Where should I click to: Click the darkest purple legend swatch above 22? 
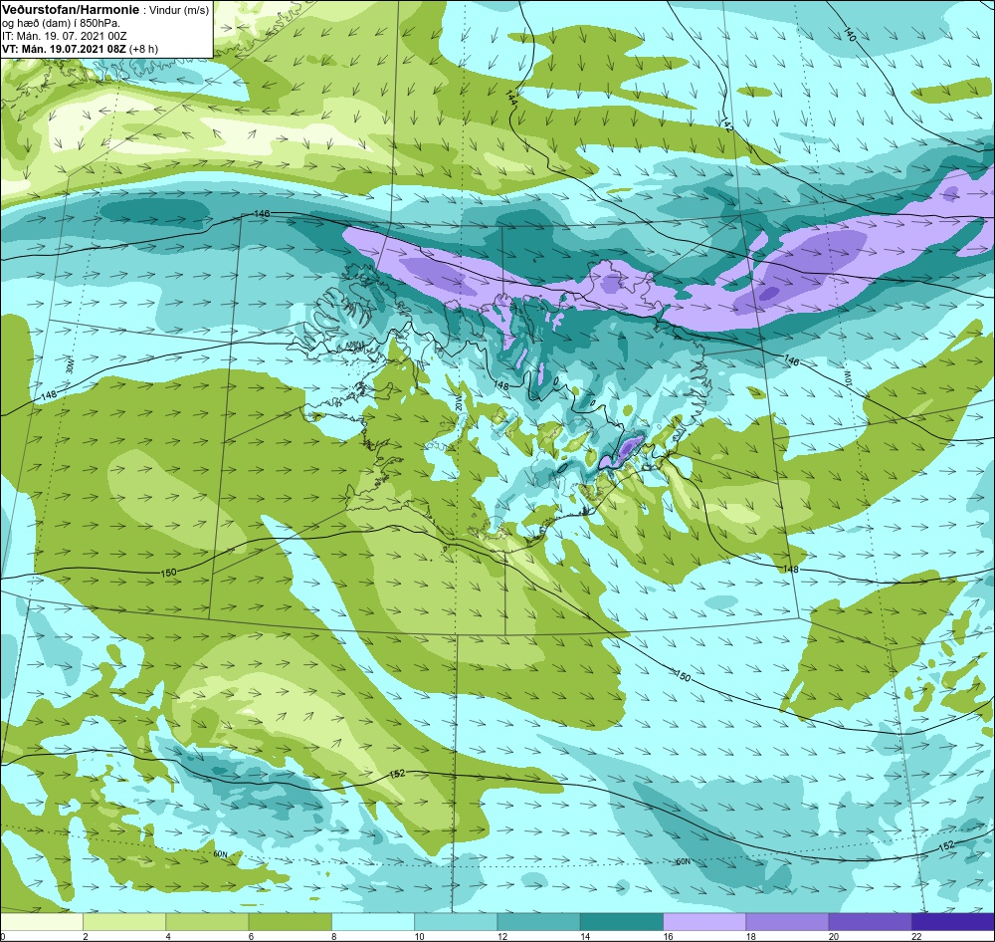point(953,922)
